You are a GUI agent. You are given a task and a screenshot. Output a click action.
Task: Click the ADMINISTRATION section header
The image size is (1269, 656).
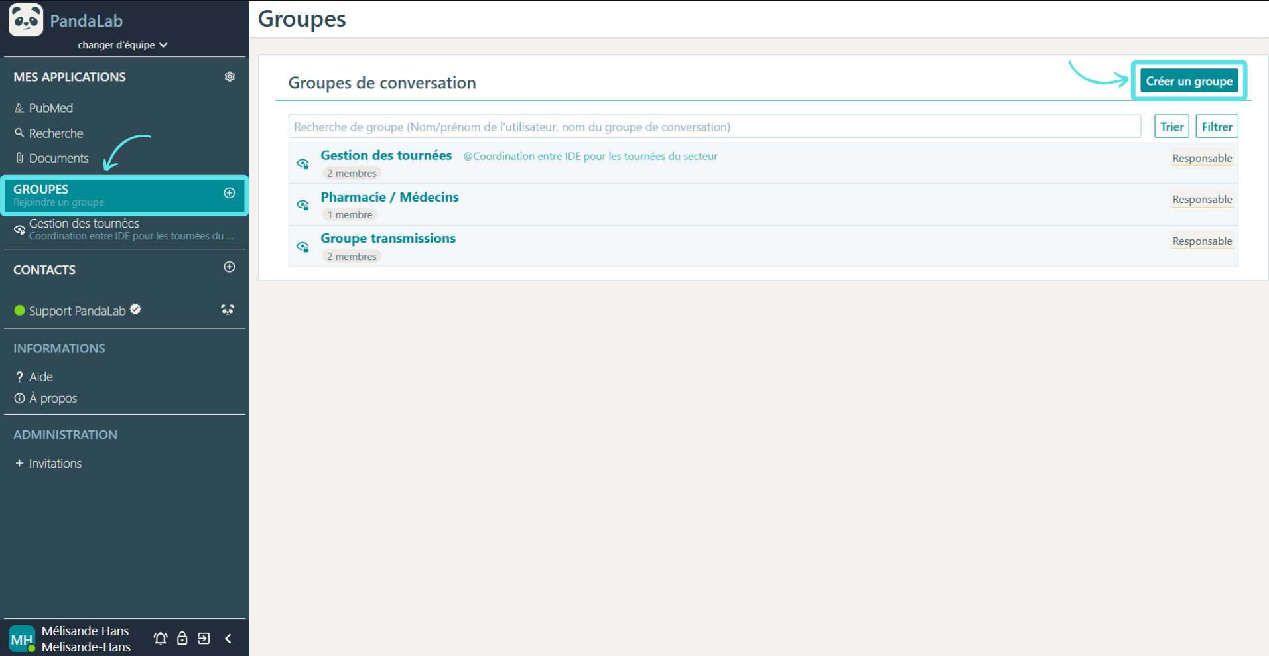coord(65,435)
